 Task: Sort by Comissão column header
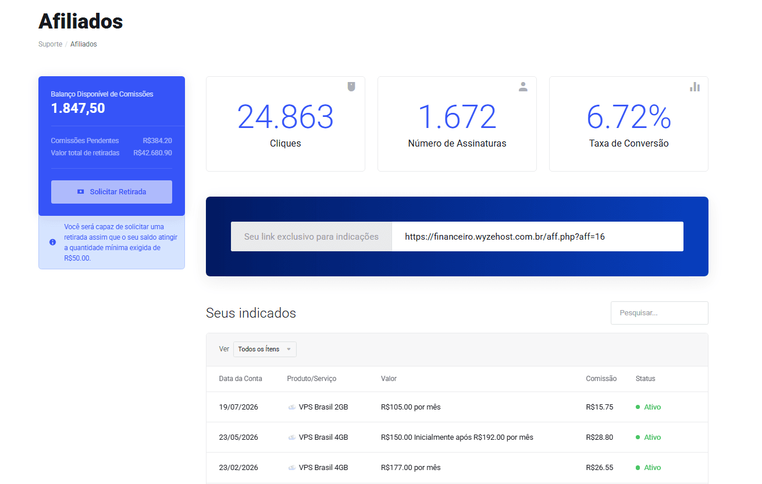pyautogui.click(x=601, y=379)
